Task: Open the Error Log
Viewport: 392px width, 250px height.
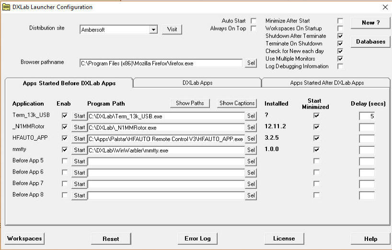Action: click(x=197, y=239)
